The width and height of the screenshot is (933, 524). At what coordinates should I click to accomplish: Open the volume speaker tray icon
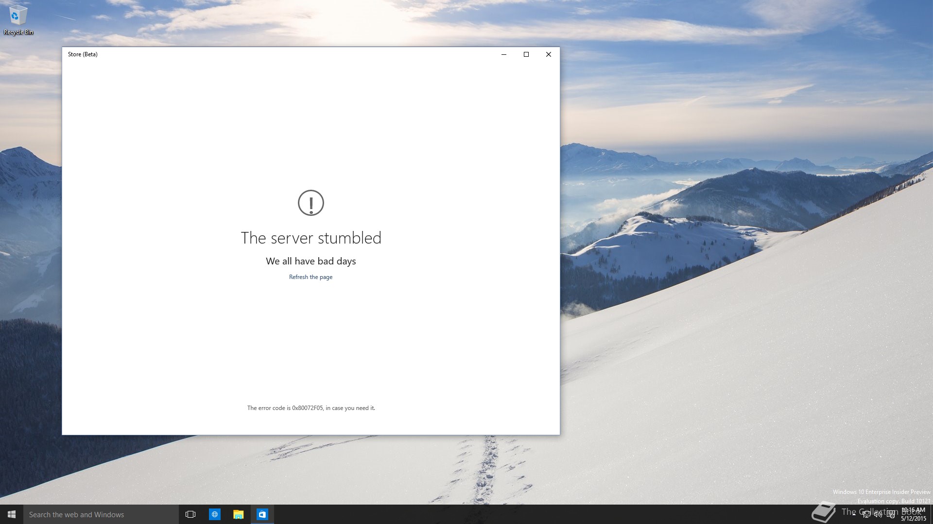pyautogui.click(x=878, y=514)
